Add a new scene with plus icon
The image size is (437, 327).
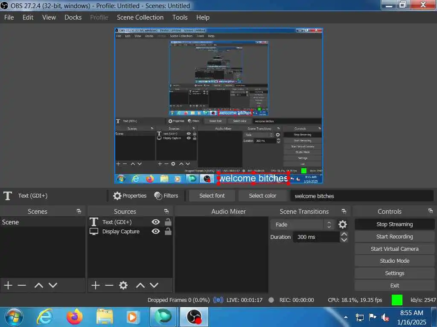point(8,285)
